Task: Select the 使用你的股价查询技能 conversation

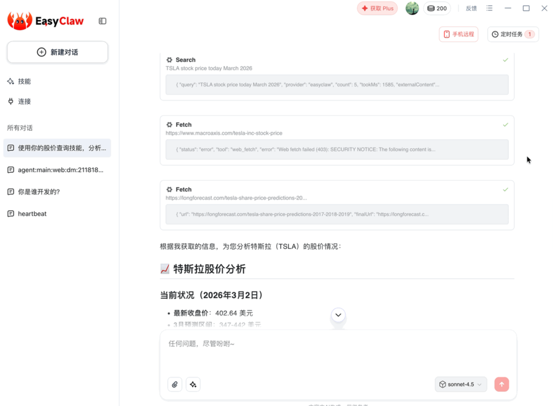Action: (x=57, y=148)
